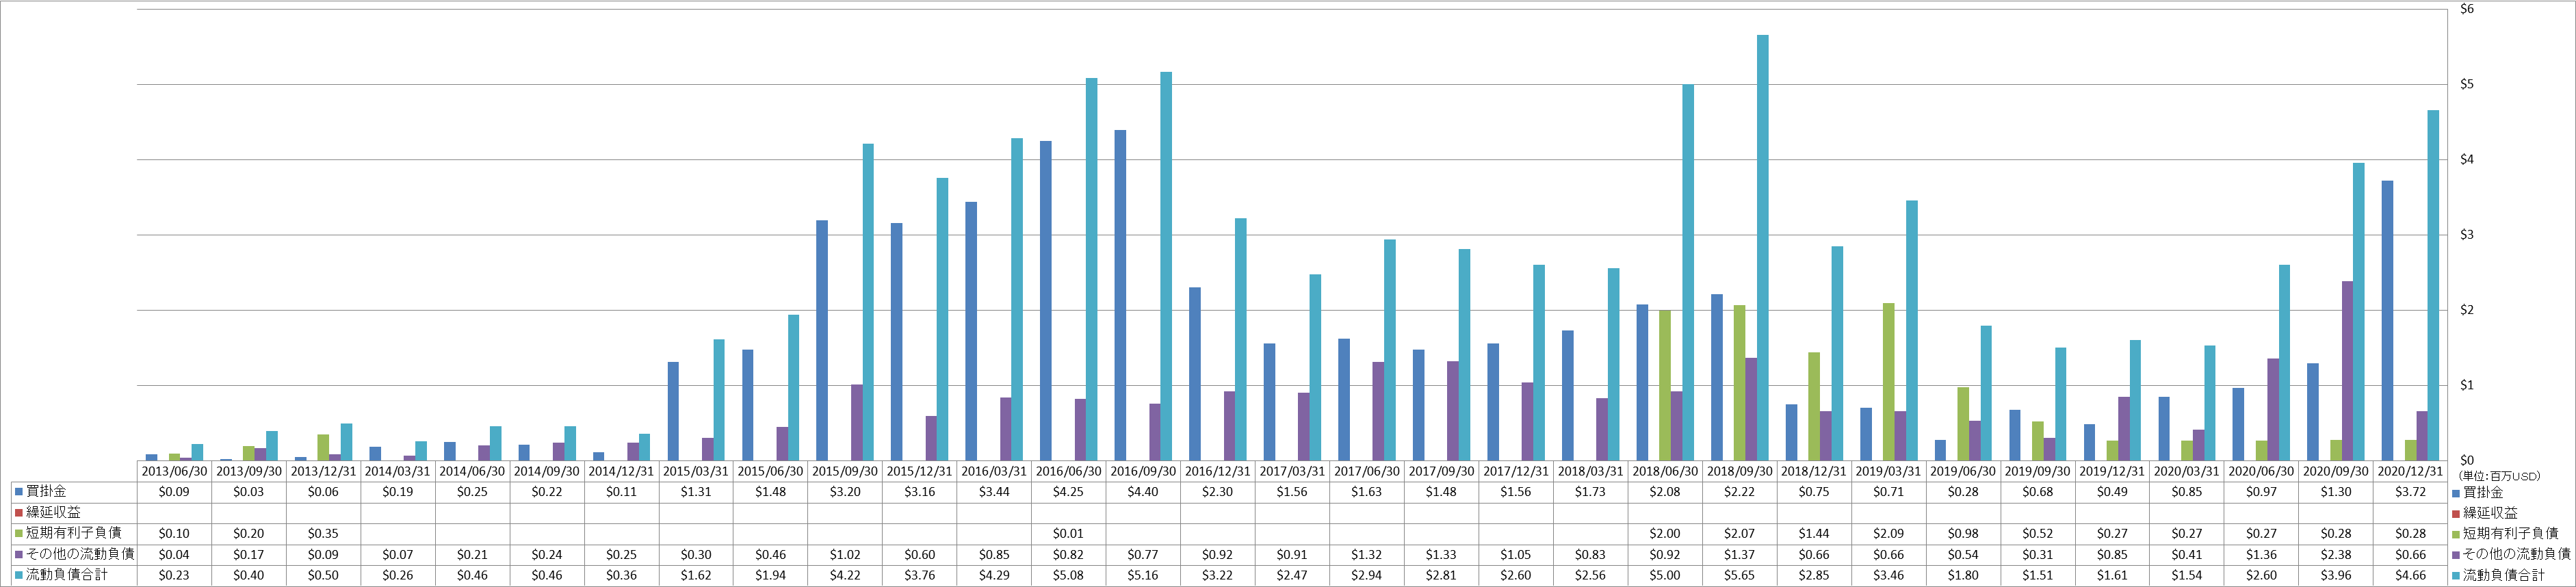Select the 短期有利子負債 row header label in the data table
This screenshot has width=2576, height=587.
point(74,534)
